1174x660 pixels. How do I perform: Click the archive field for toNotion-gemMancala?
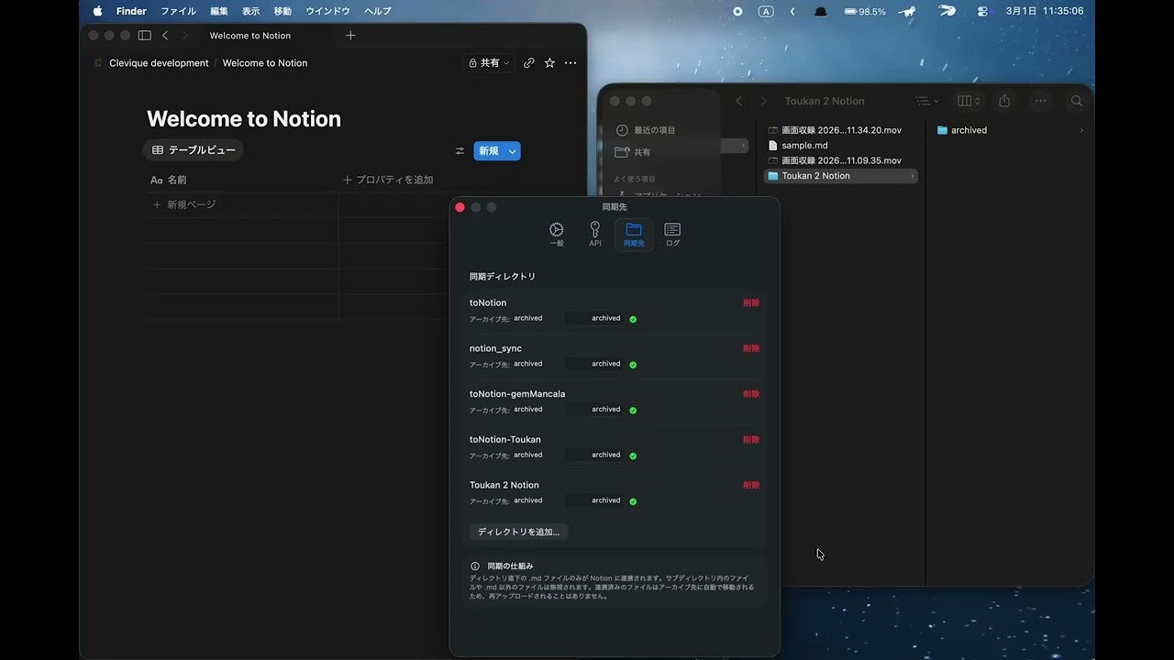(594, 410)
